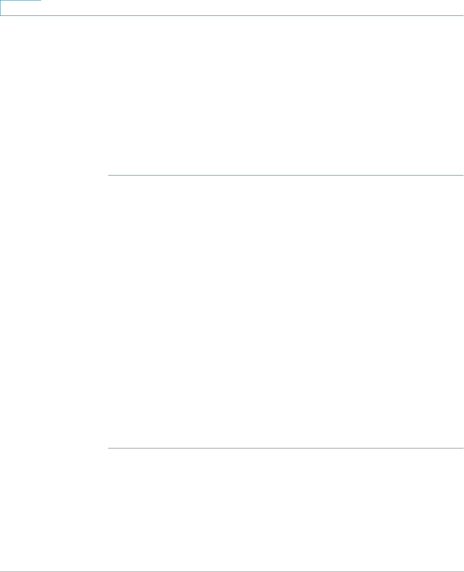Click the vertical left edge of header box
Image resolution: width=464 pixels, height=572 pixels.
(x=0, y=8)
